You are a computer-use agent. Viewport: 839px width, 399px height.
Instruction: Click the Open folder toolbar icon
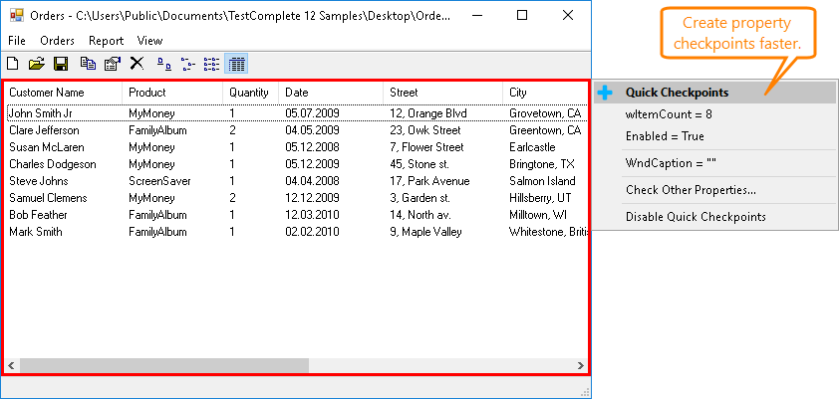36,64
